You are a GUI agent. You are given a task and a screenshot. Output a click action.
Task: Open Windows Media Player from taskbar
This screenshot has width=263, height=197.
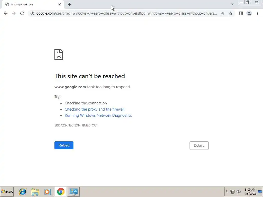coord(48,192)
